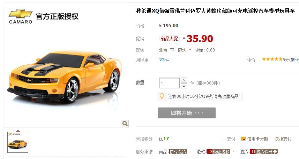Open the 23件 monthly sales link
This screenshot has width=299, height=159.
(x=164, y=60)
